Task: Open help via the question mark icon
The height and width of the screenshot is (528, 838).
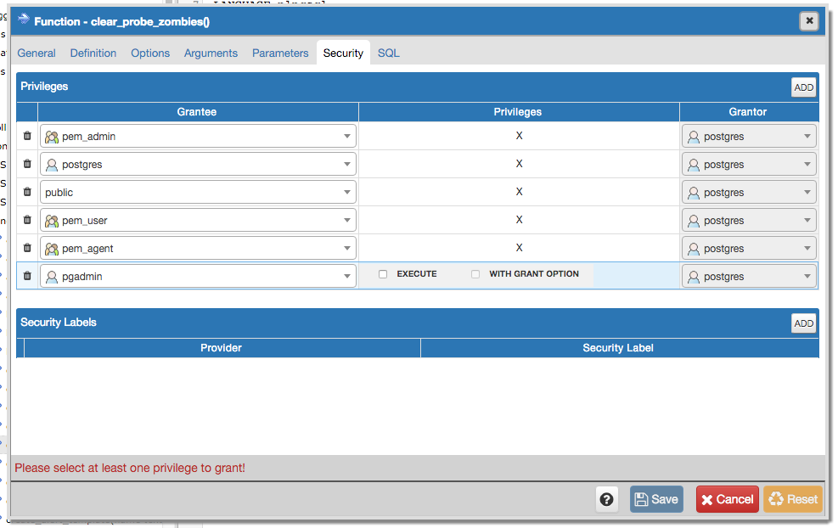Action: 606,498
